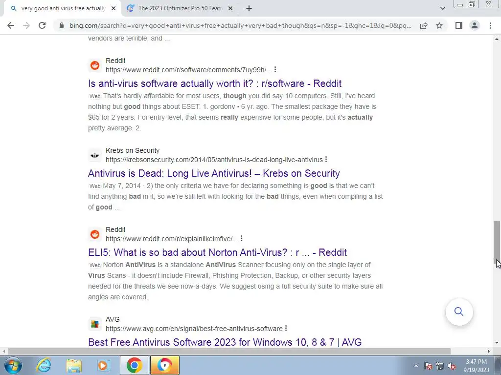Click Reddit favicon of r/software result

tap(94, 65)
